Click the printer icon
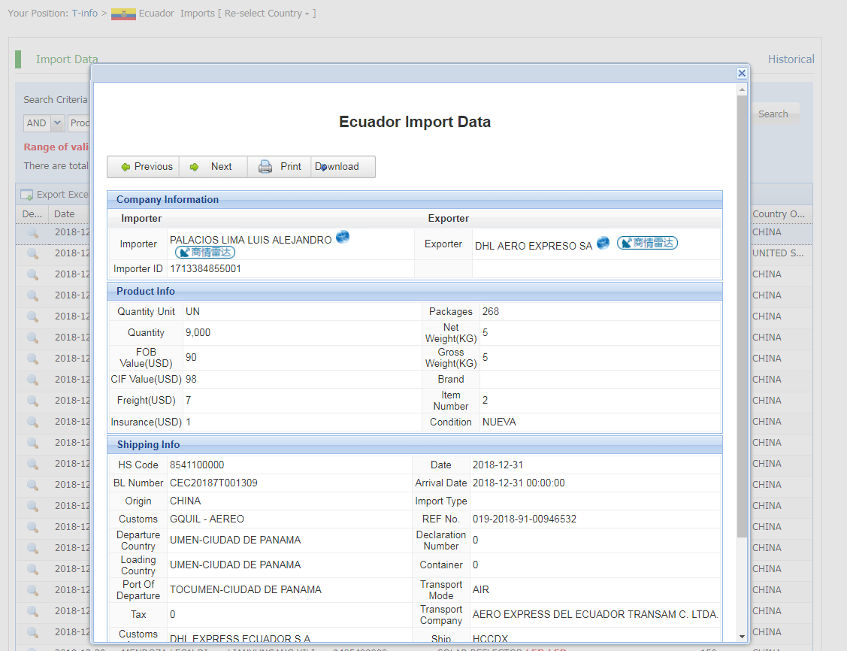This screenshot has width=847, height=651. 265,166
